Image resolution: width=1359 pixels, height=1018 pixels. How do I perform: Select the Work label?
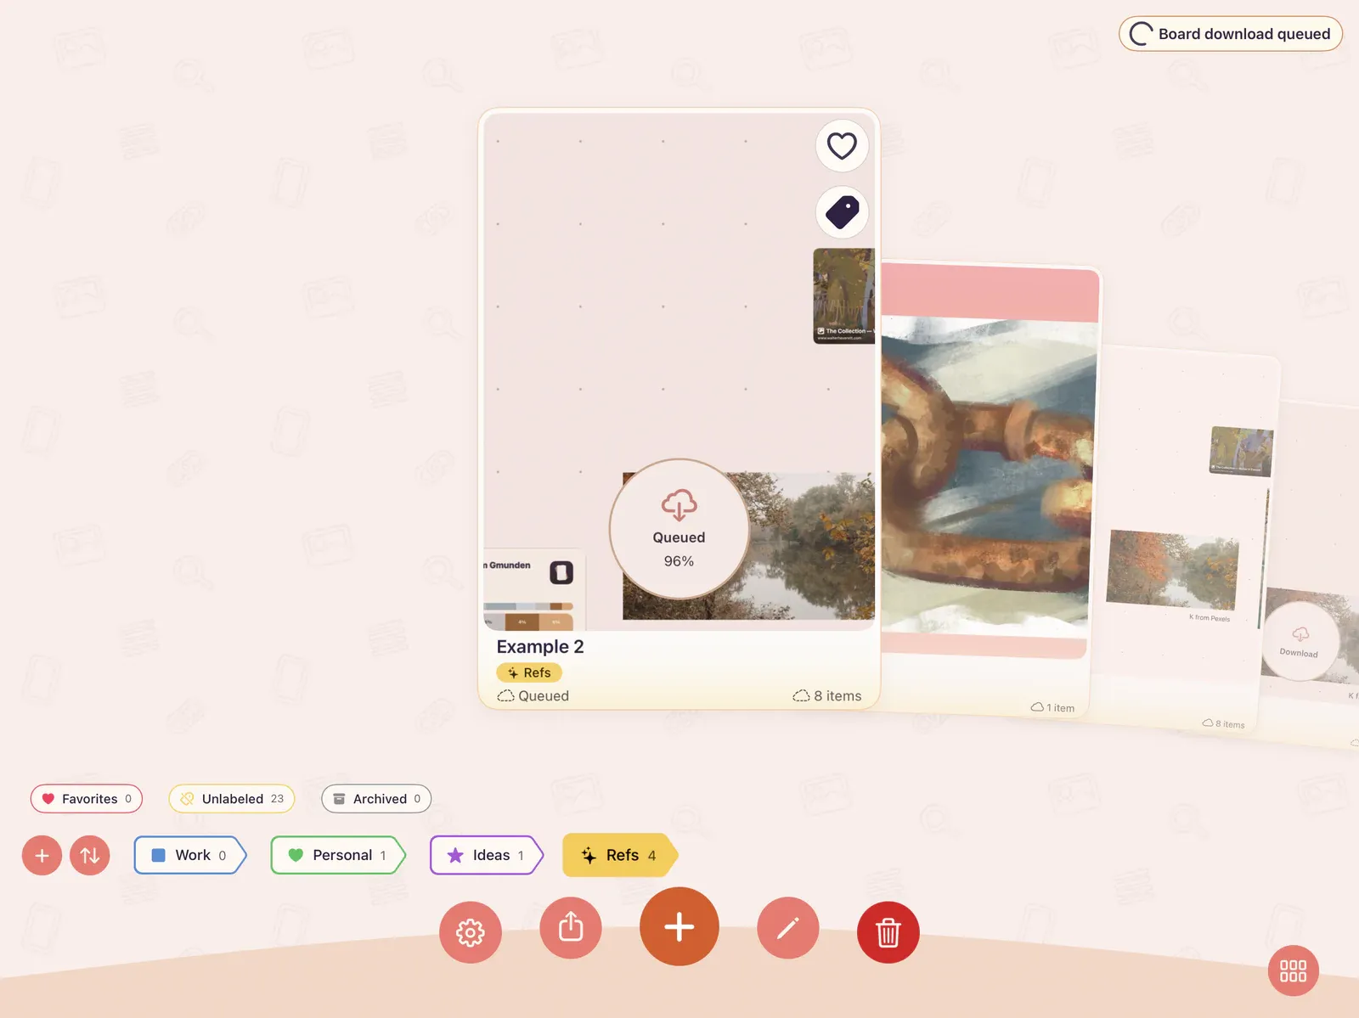(190, 855)
